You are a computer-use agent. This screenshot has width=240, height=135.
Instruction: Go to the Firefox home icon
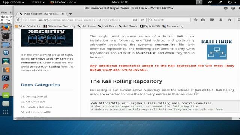(x=229, y=20)
